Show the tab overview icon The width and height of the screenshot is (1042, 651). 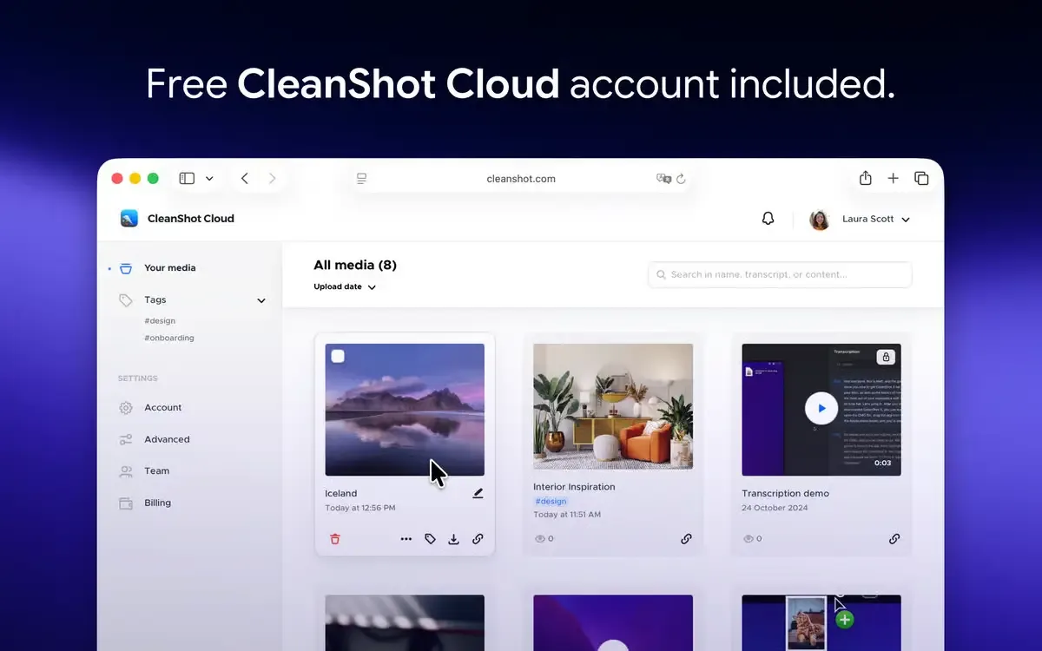click(x=921, y=178)
